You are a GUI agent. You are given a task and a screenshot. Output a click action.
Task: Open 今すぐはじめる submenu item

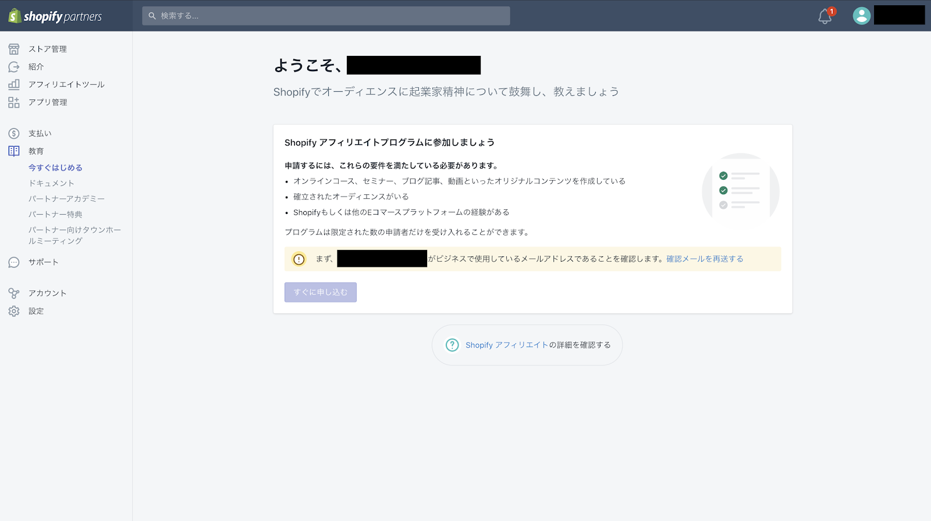pyautogui.click(x=55, y=167)
